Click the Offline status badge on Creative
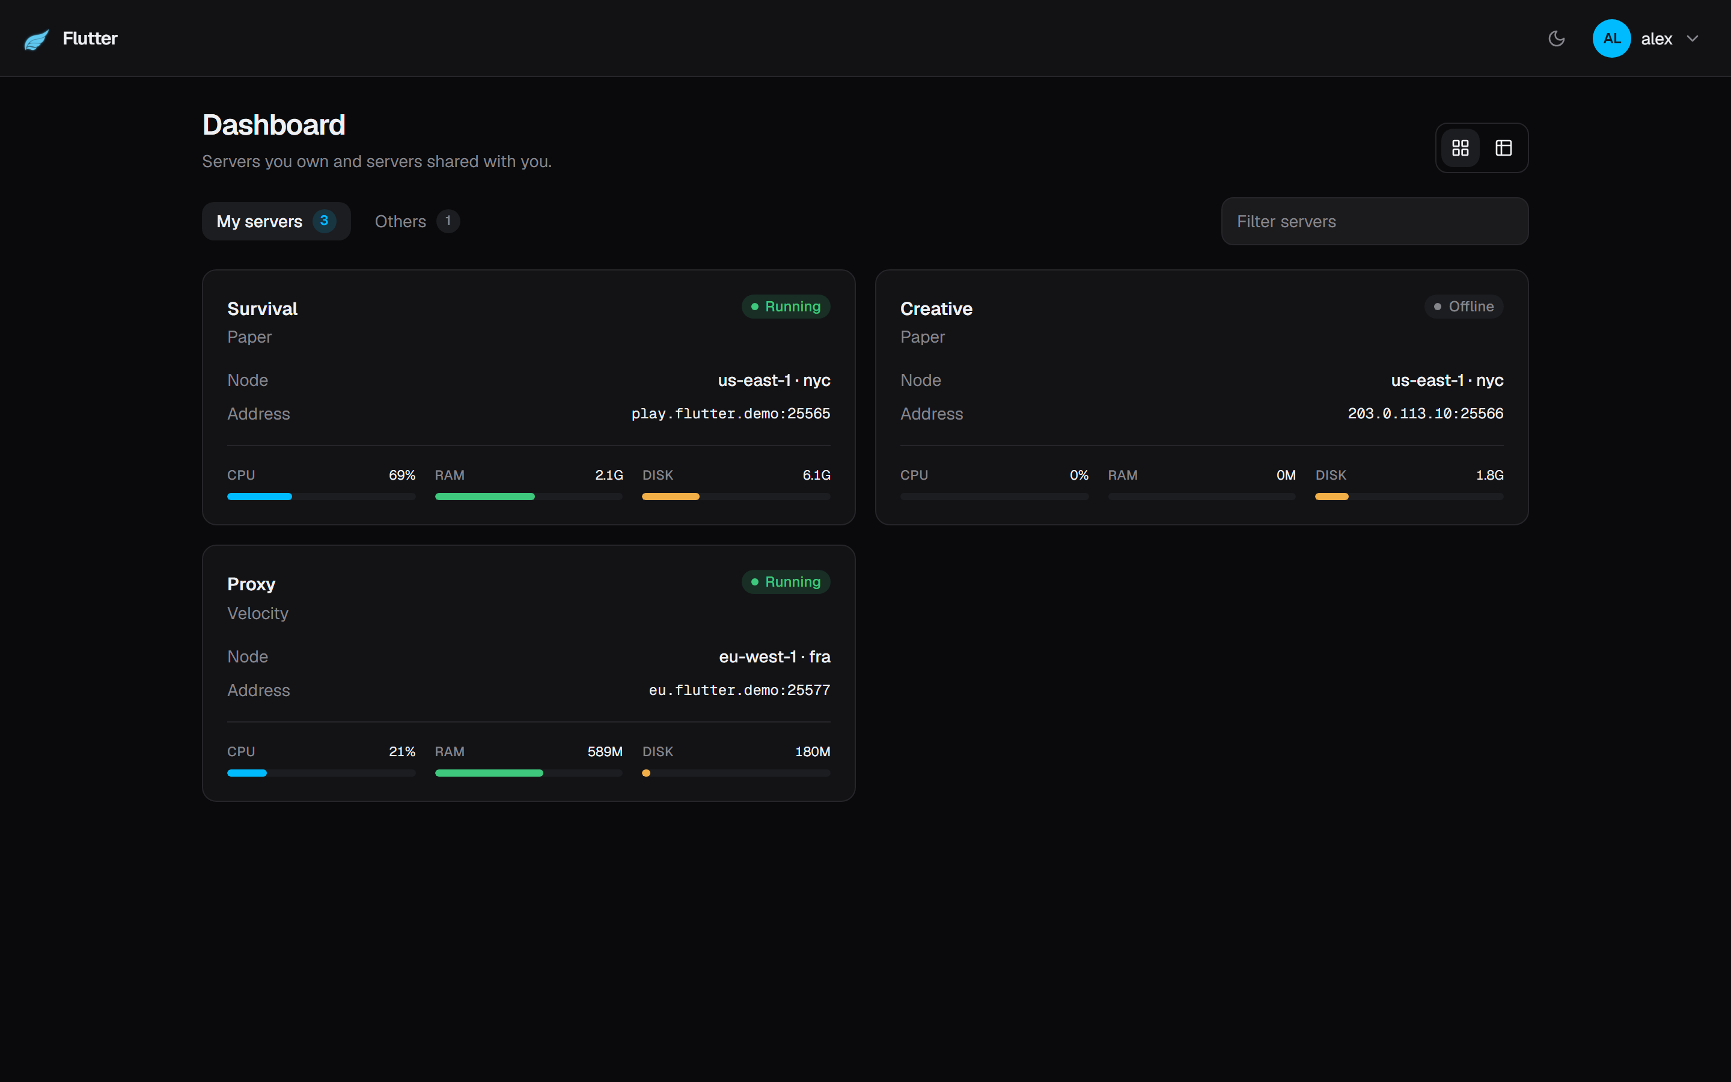This screenshot has height=1082, width=1731. tap(1464, 307)
